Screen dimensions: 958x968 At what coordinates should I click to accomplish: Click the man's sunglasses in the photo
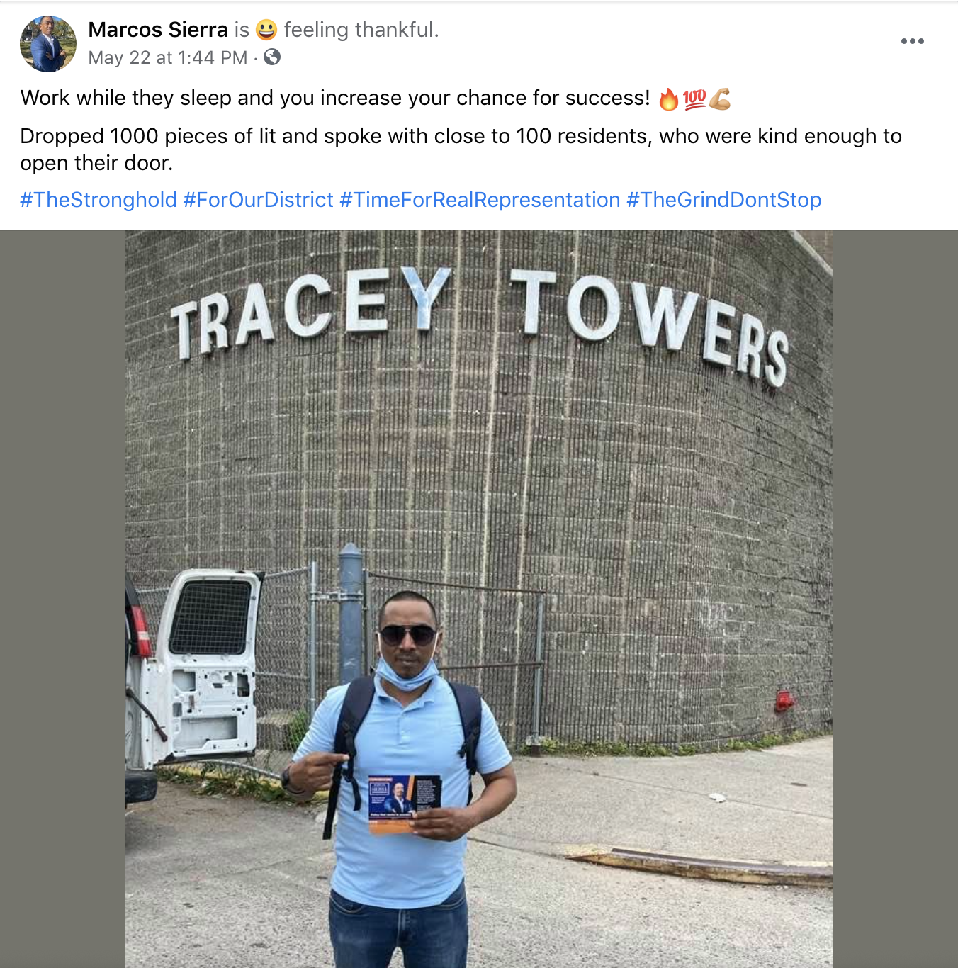(x=407, y=634)
